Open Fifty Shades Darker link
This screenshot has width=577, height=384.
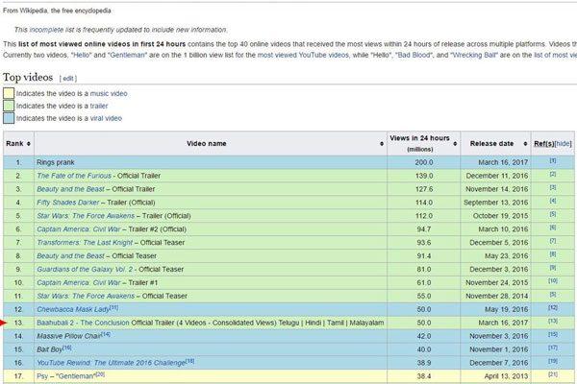(68, 203)
